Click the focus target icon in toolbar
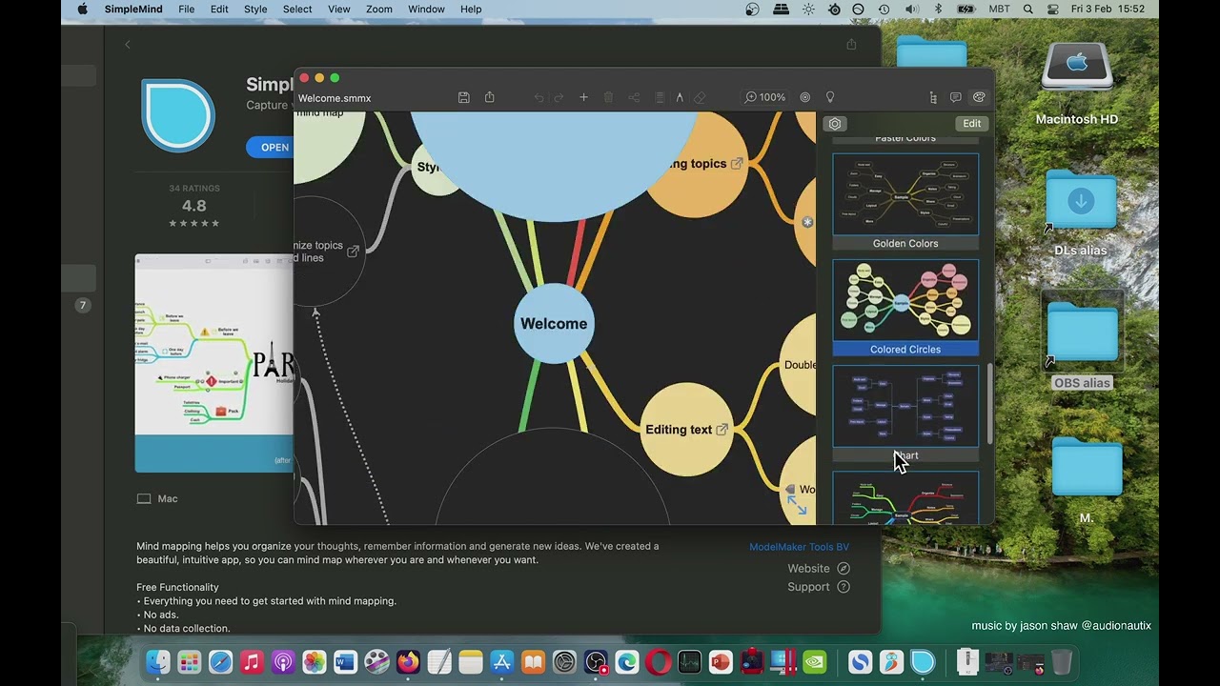The image size is (1220, 686). pyautogui.click(x=804, y=97)
